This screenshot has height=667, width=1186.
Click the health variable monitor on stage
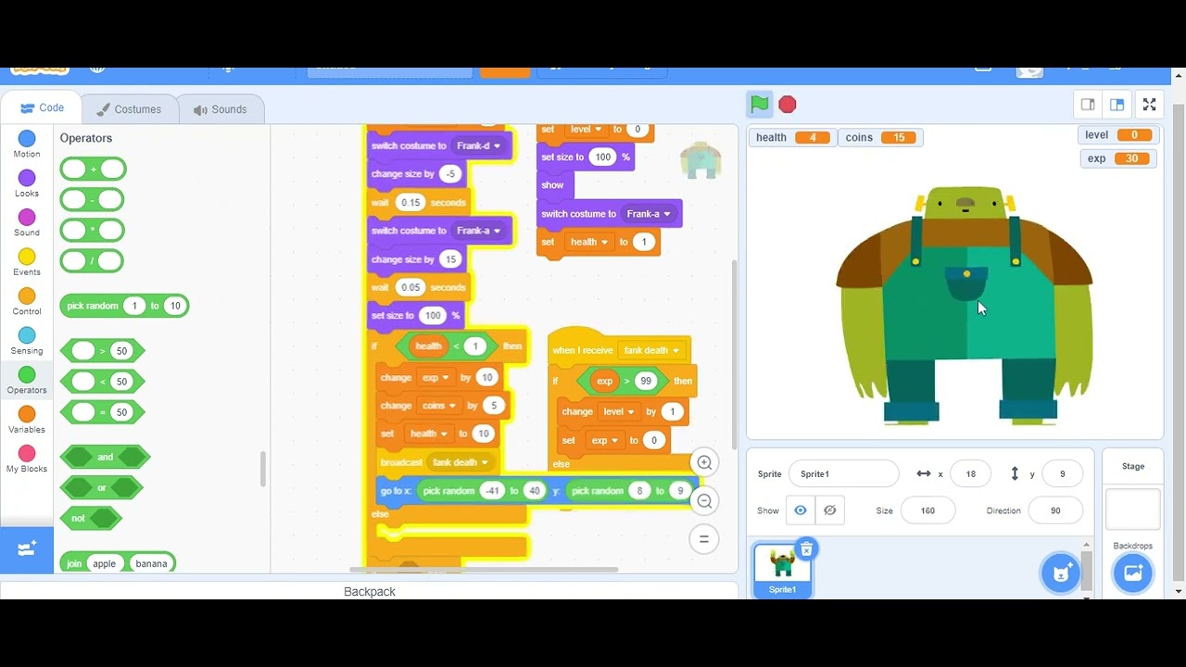792,137
